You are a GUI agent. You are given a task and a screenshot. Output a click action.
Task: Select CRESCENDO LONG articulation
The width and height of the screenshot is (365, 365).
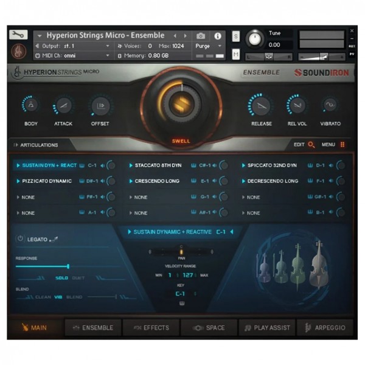point(157,181)
